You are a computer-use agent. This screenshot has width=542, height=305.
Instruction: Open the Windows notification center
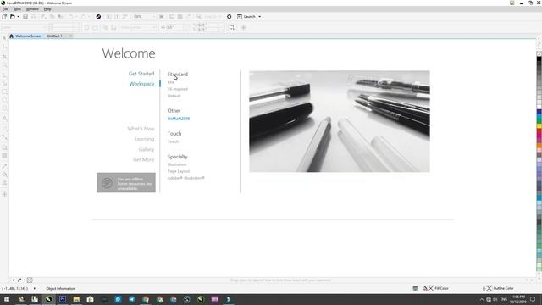[533, 299]
